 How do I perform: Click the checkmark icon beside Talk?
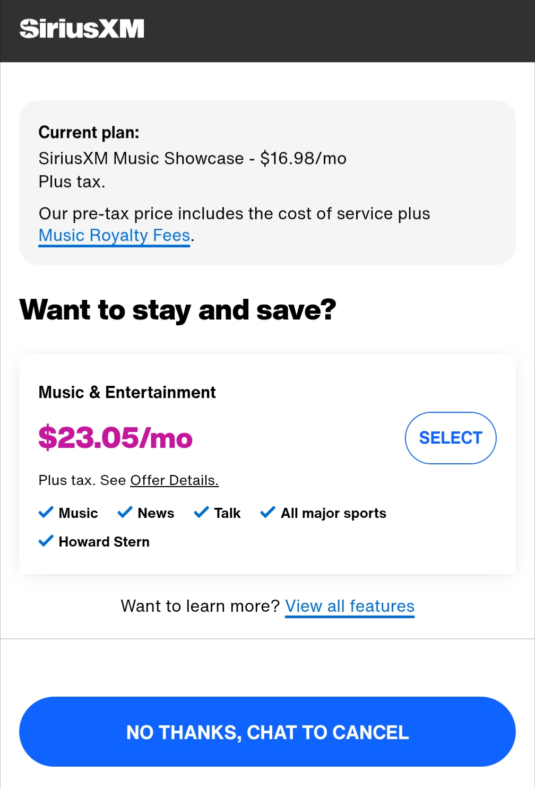pyautogui.click(x=201, y=512)
